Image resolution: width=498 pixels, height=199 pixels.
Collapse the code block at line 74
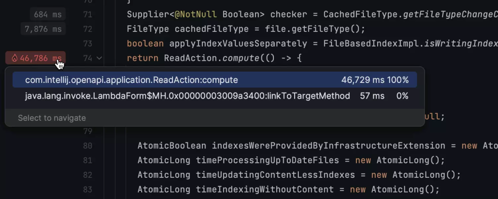[x=99, y=59]
